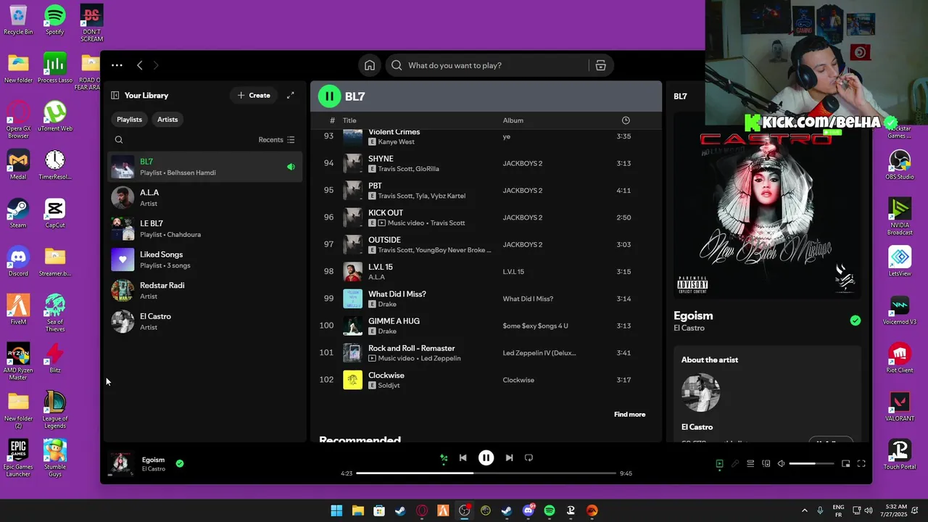
Task: Enter full screen player icon
Action: click(861, 464)
